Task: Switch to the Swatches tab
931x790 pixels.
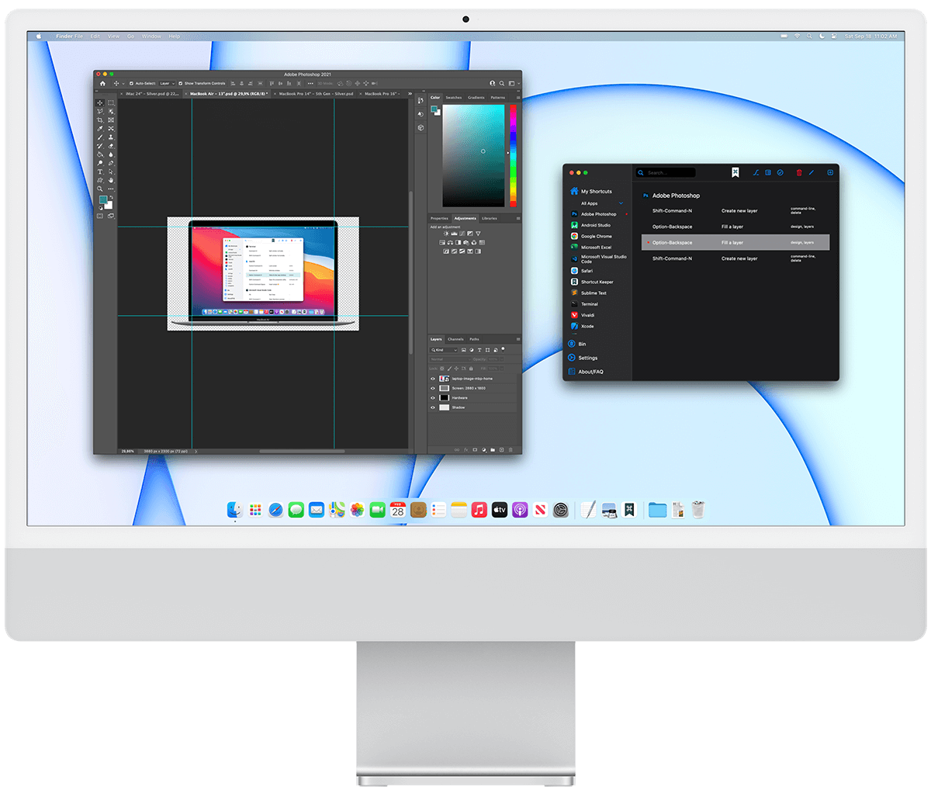Action: tap(454, 98)
